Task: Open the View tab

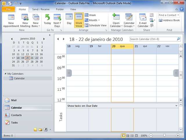Action: (x=73, y=9)
